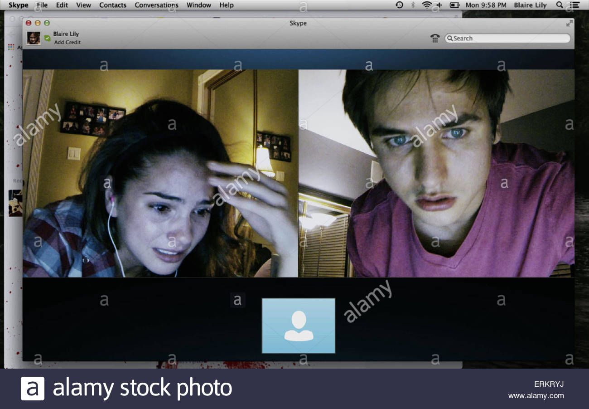Open the File menu

tap(42, 5)
